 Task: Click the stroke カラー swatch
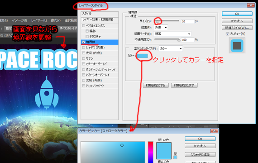coord(142,56)
